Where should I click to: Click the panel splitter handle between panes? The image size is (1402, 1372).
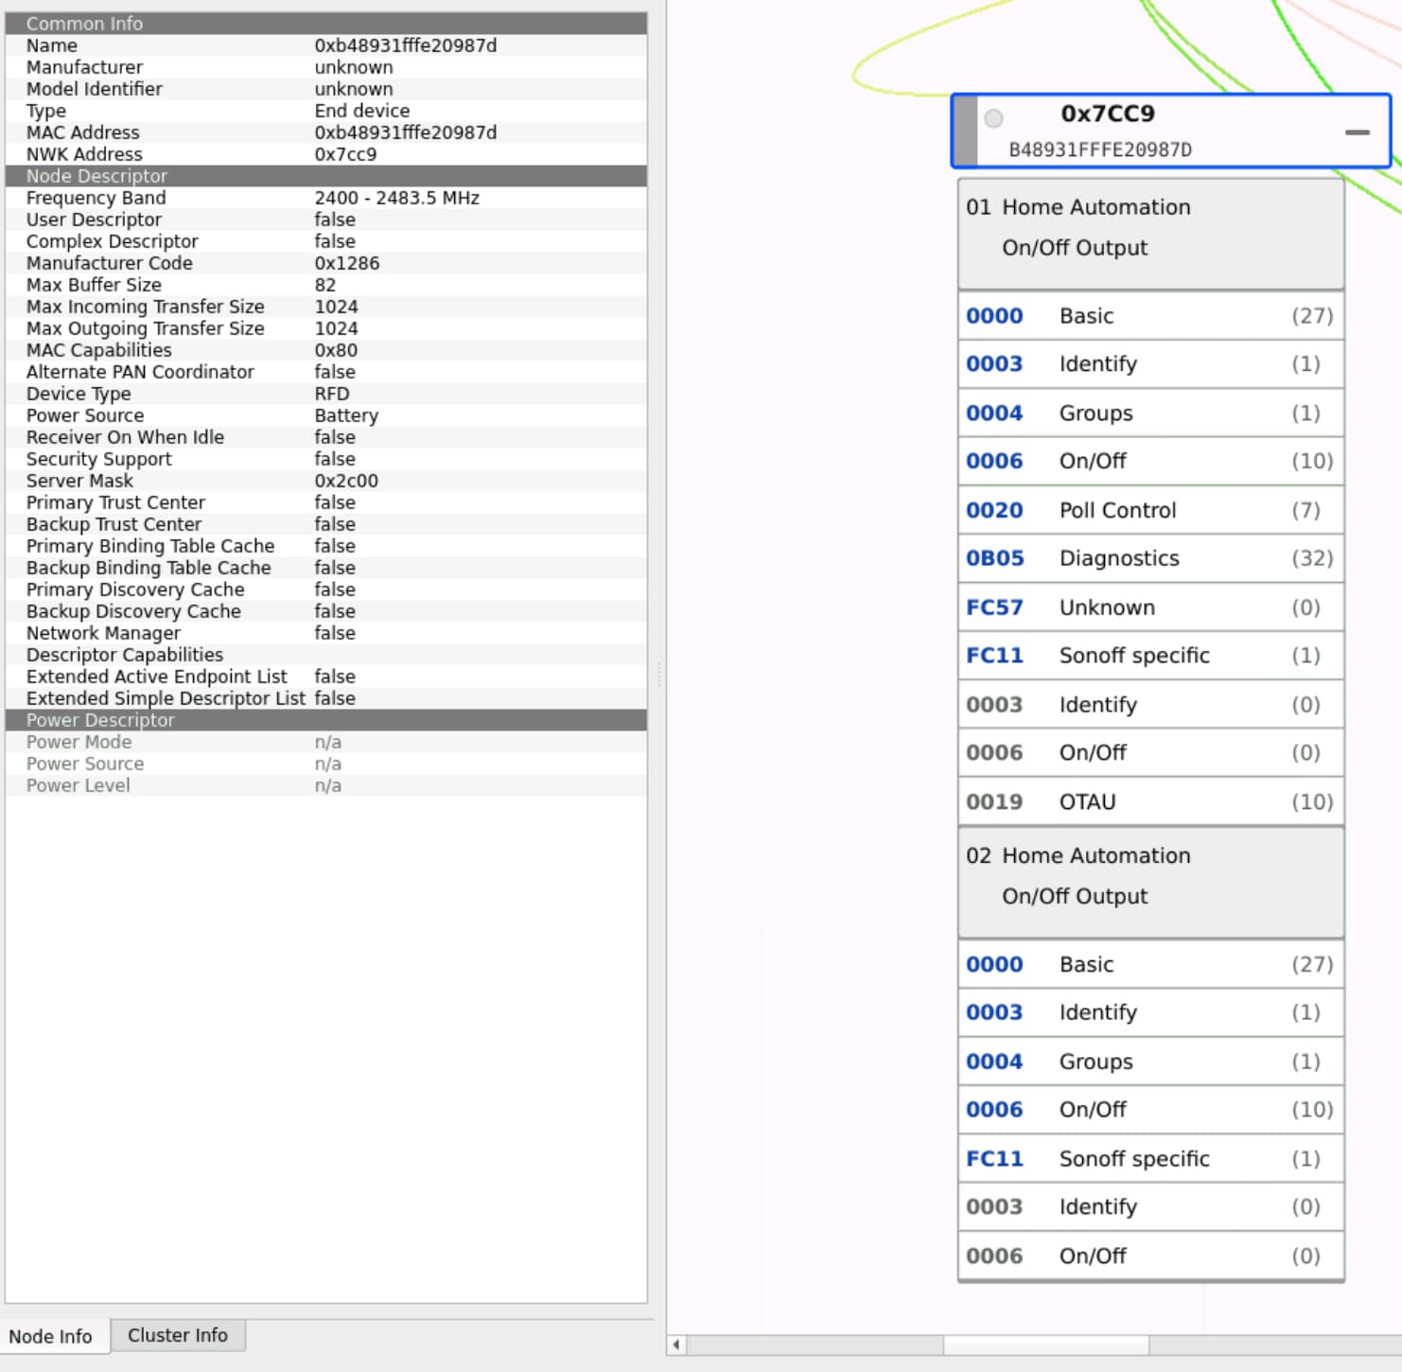pos(658,674)
